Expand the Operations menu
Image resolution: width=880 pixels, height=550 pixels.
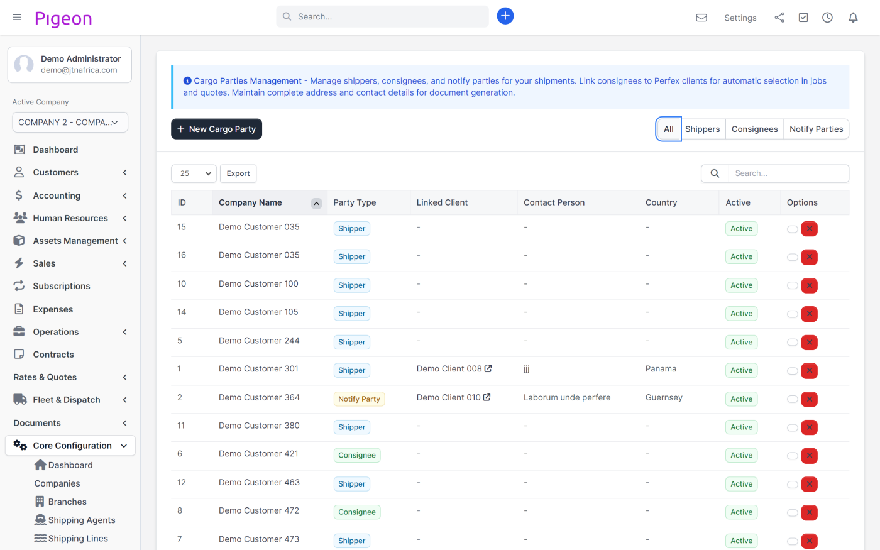70,332
